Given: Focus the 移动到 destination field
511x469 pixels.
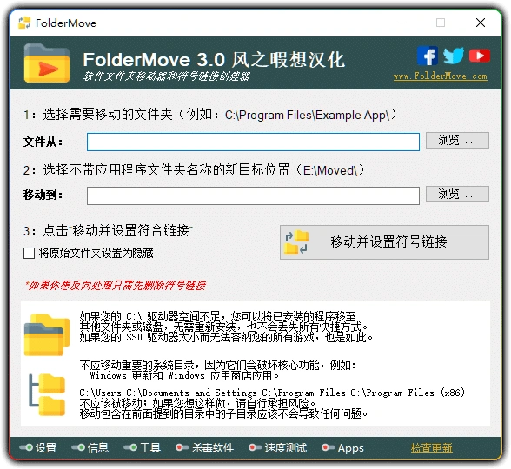Looking at the screenshot, I should 253,195.
